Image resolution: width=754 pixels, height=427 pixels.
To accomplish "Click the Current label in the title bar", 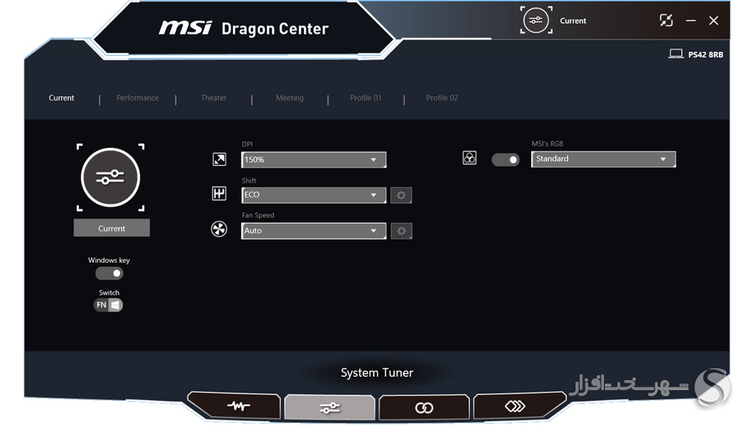I will (x=573, y=21).
